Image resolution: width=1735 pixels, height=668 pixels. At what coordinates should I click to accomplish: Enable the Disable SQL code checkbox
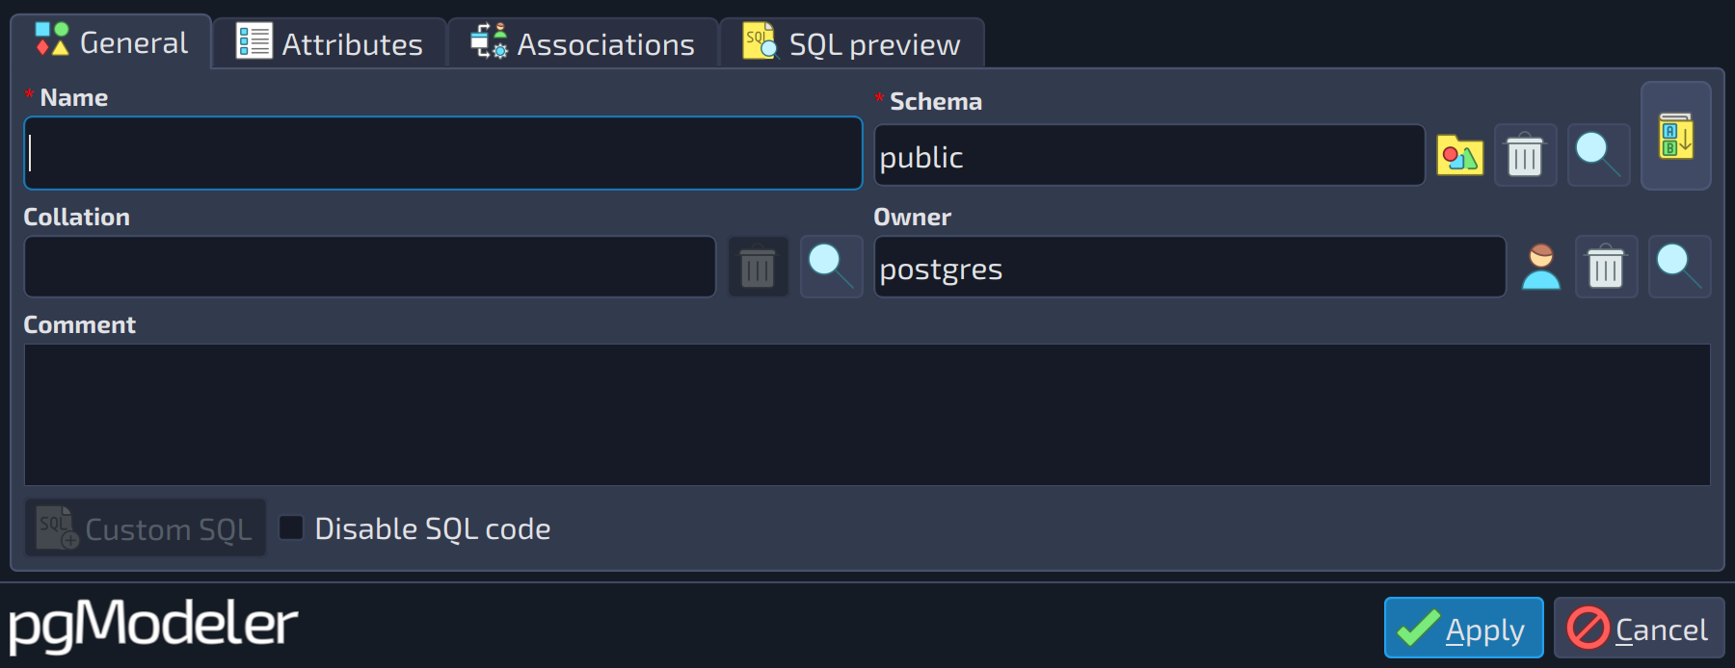(x=291, y=527)
